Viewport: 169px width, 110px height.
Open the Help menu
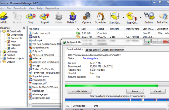(40, 8)
